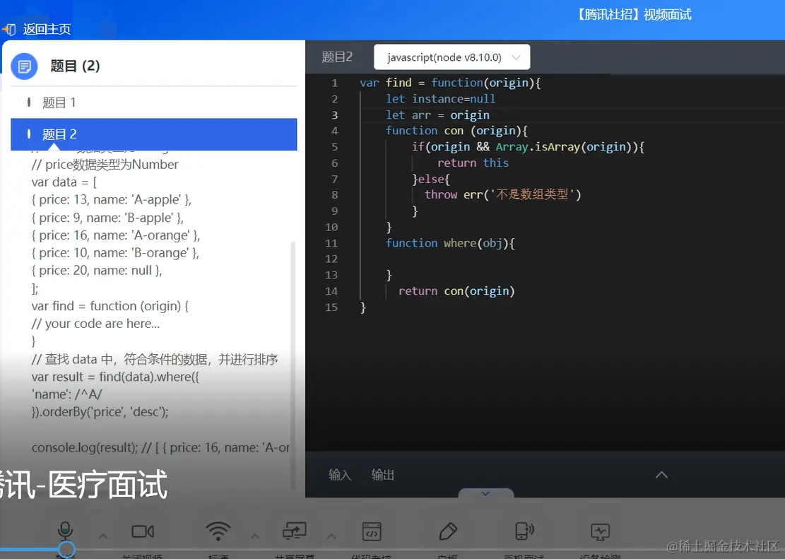The width and height of the screenshot is (785, 559).
Task: Click the 'function where(obj){' code line
Action: click(x=449, y=243)
